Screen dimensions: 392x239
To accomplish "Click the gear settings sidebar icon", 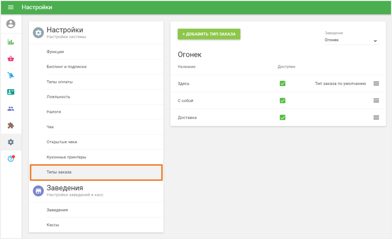I will pos(11,142).
